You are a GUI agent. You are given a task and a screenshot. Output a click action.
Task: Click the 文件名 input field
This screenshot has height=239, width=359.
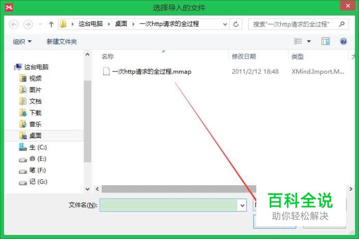pyautogui.click(x=169, y=205)
